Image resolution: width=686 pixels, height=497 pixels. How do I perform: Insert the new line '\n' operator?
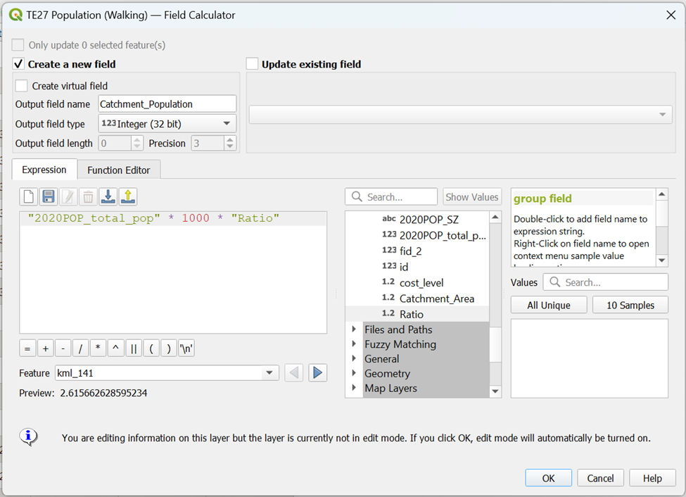[x=186, y=348]
